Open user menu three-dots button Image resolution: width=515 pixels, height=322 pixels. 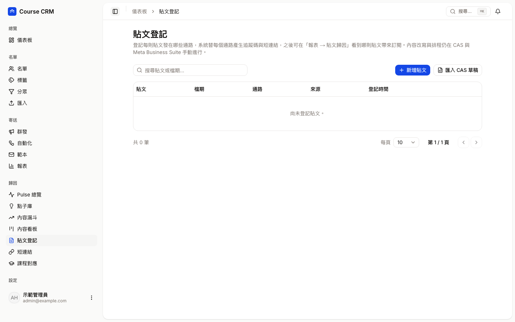click(92, 298)
